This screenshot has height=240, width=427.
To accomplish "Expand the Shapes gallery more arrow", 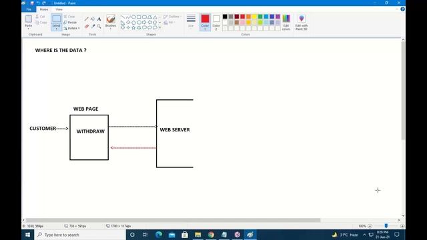I will pos(160,27).
